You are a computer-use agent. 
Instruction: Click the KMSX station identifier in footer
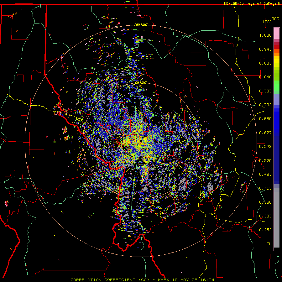tap(164, 280)
